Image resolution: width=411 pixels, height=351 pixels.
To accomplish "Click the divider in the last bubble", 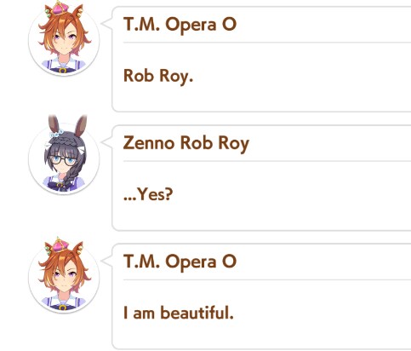I will tap(267, 279).
